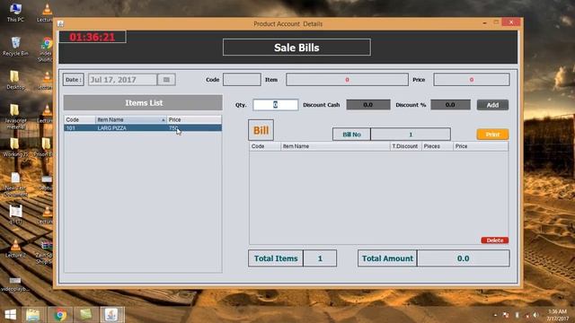Open the New Text Document icon
The image size is (575, 323).
pos(15,185)
